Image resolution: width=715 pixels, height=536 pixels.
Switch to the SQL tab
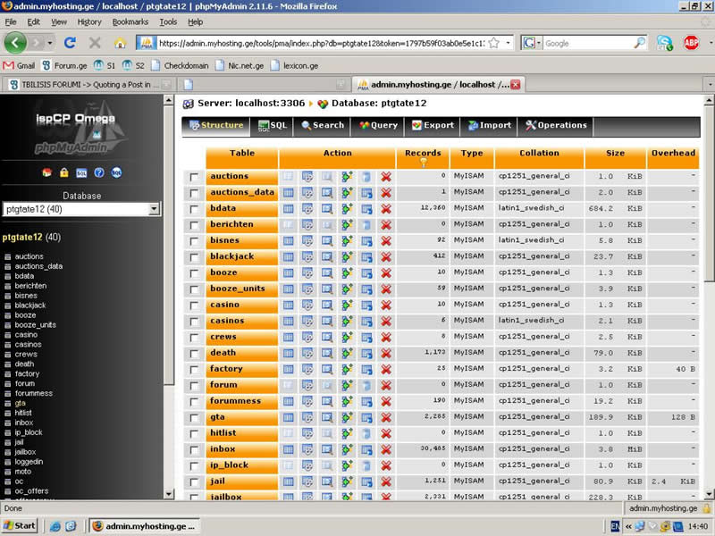(273, 125)
